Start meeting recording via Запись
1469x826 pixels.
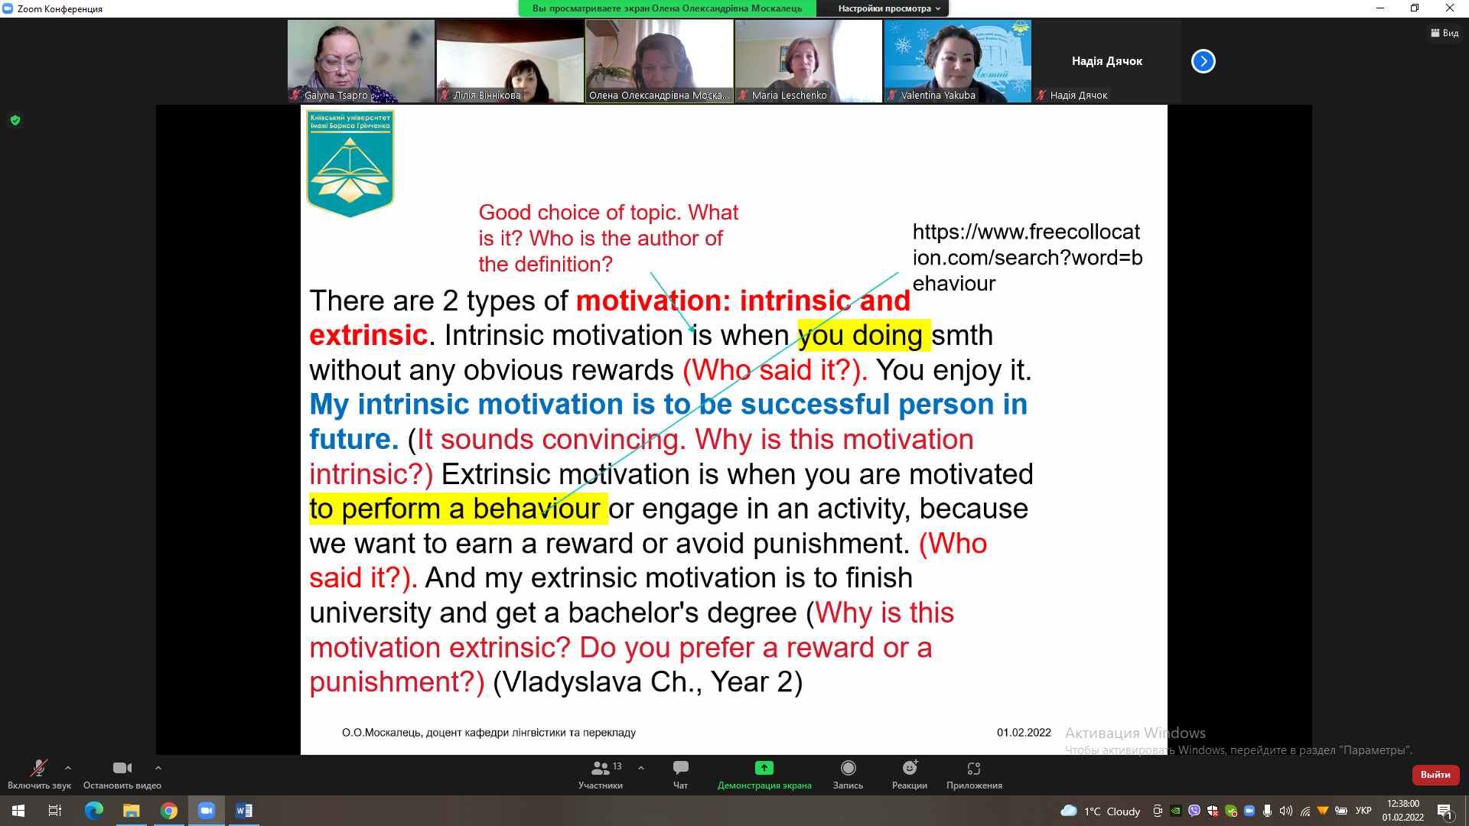(848, 769)
